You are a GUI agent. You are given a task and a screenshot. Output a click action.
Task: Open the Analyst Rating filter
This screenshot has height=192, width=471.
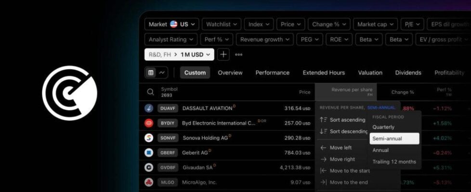click(x=171, y=39)
